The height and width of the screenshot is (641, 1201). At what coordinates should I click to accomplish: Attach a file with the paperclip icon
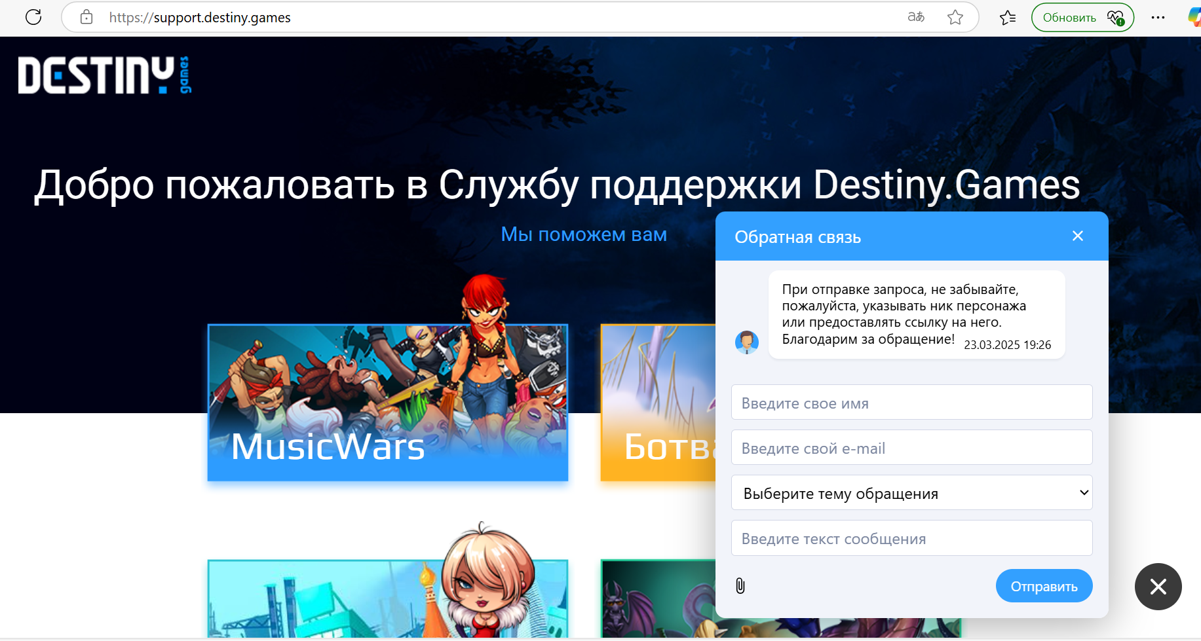[740, 585]
